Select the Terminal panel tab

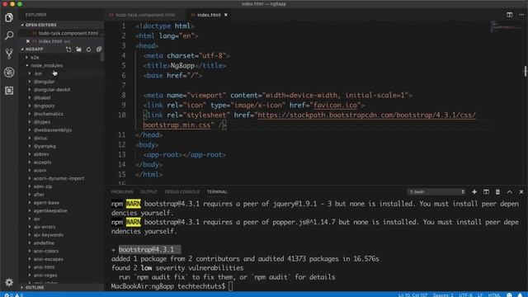(217, 192)
